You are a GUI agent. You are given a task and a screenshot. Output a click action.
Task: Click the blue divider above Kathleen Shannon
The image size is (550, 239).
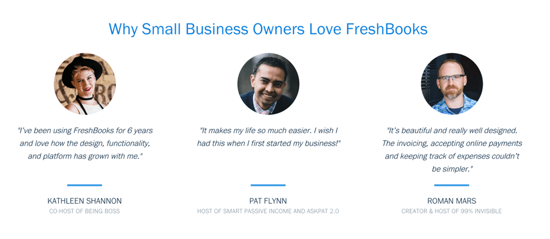point(85,185)
